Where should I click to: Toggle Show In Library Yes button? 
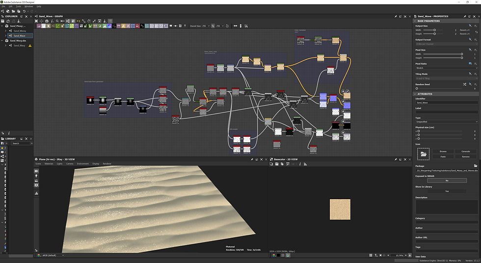[447, 191]
